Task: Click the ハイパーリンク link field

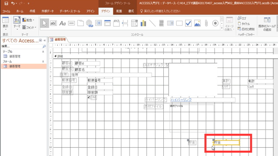Action: [x=203, y=100]
